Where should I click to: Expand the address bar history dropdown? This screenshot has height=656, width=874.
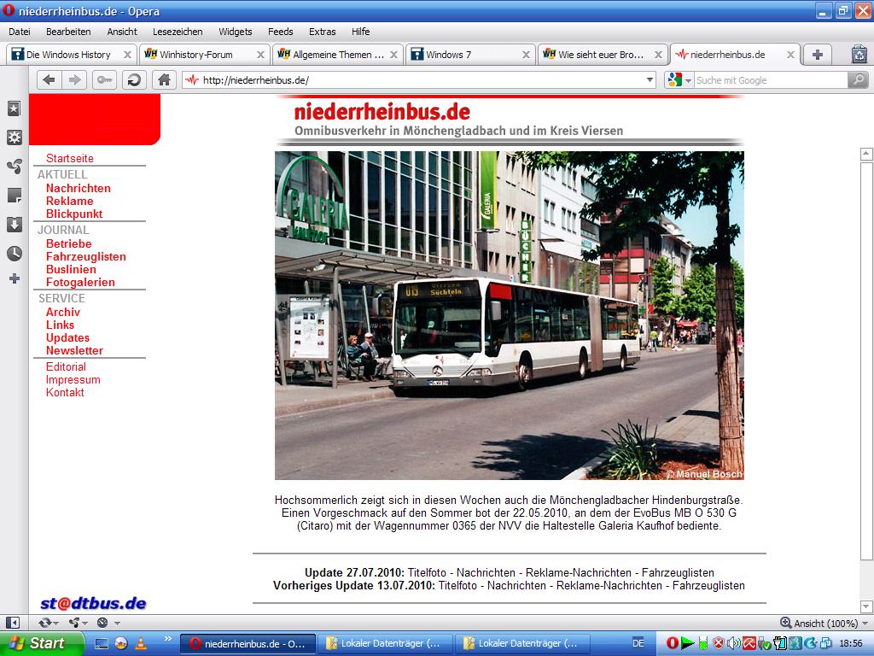tap(650, 80)
